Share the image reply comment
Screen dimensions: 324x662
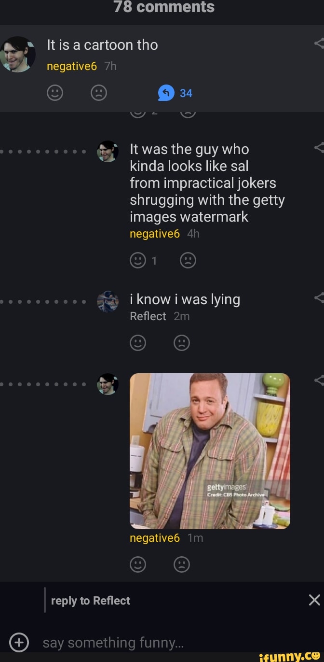tap(319, 380)
